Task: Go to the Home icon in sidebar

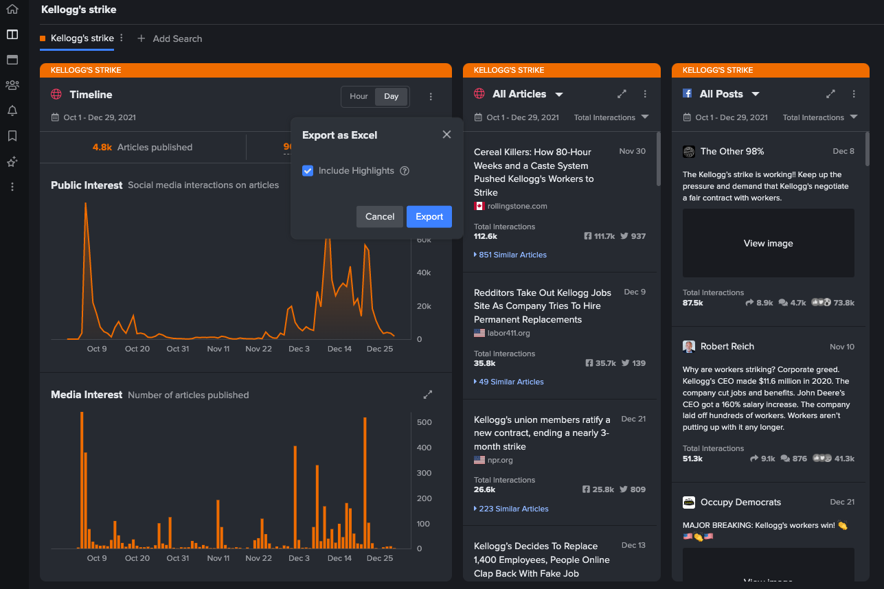Action: pos(12,10)
